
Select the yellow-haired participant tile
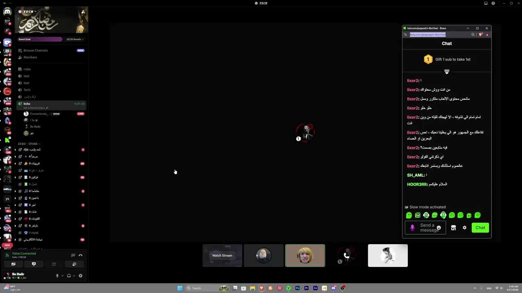point(305,256)
